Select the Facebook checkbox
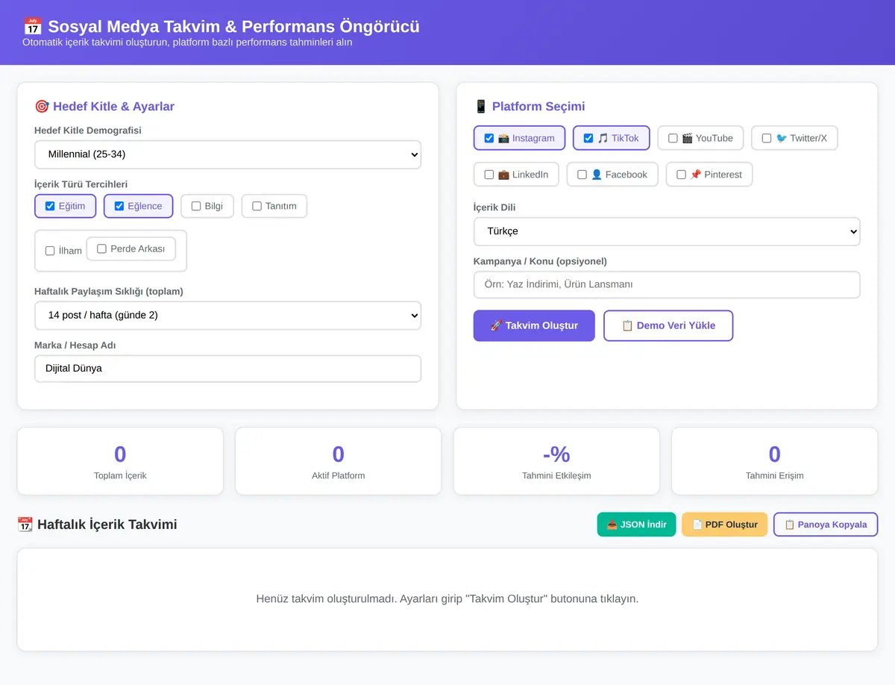Screen dimensions: 895x685 582,175
